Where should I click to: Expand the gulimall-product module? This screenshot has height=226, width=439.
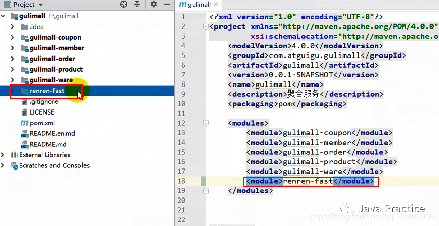point(12,69)
